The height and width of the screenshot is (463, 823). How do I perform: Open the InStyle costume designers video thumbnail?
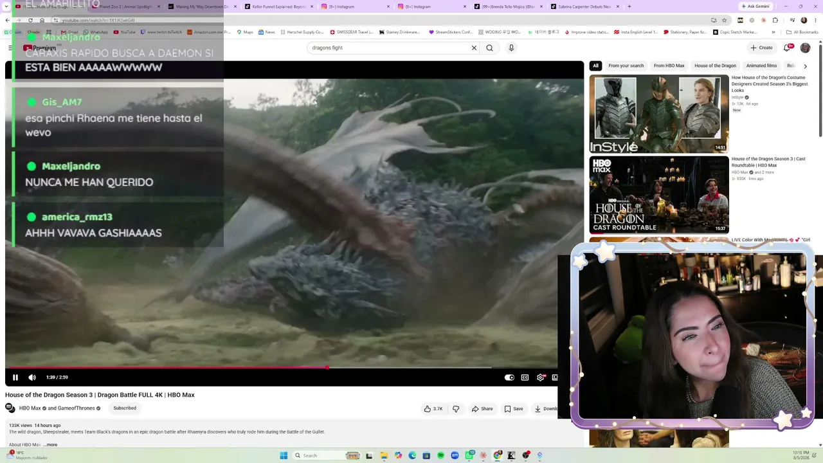(x=659, y=114)
